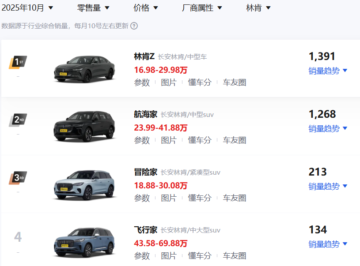This screenshot has height=266, width=360.
Task: Open 参数 link for 林肯Z
Action: pyautogui.click(x=142, y=82)
